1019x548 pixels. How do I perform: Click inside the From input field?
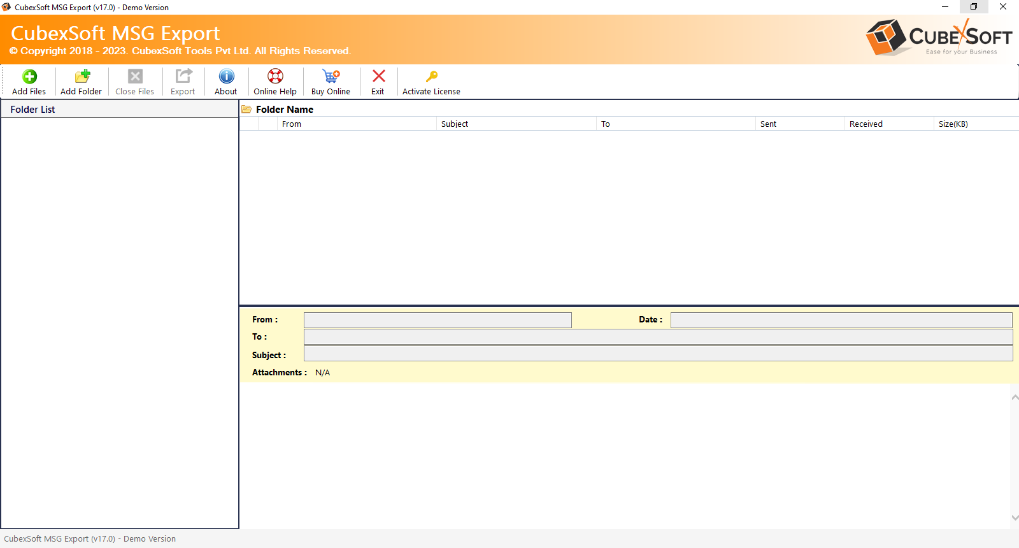(x=438, y=320)
